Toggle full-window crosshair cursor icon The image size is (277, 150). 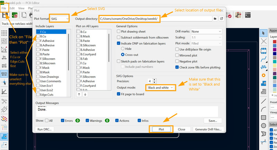click(4, 82)
